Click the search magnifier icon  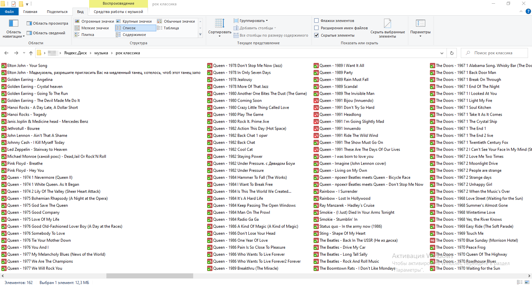pyautogui.click(x=468, y=53)
